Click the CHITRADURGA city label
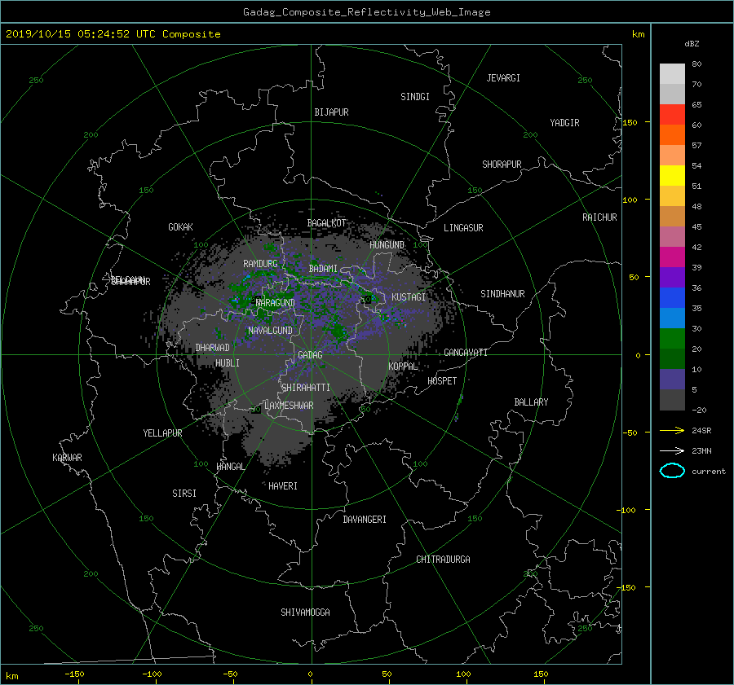 pyautogui.click(x=444, y=560)
